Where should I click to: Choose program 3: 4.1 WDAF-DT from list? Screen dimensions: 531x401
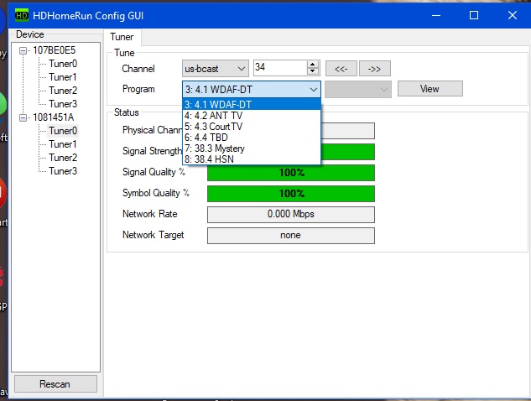[x=252, y=104]
